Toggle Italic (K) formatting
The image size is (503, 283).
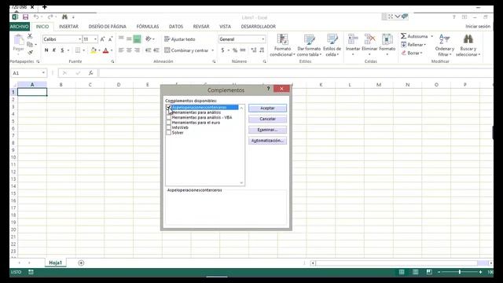click(x=54, y=50)
